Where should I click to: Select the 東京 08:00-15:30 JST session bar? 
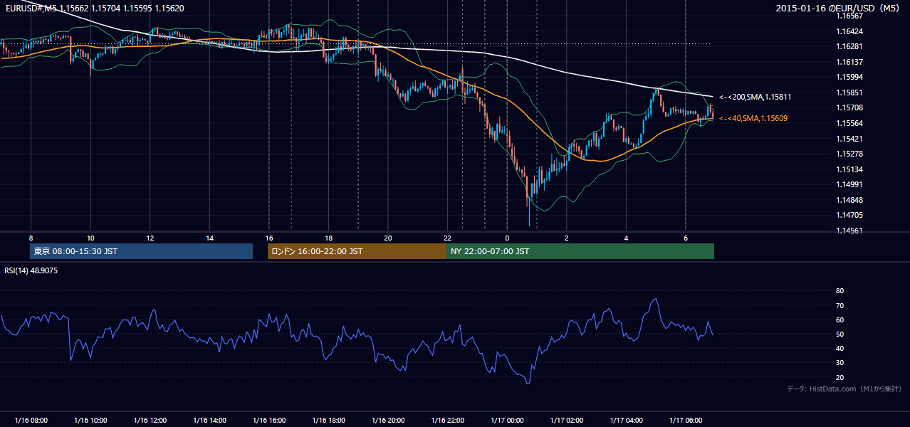(142, 251)
